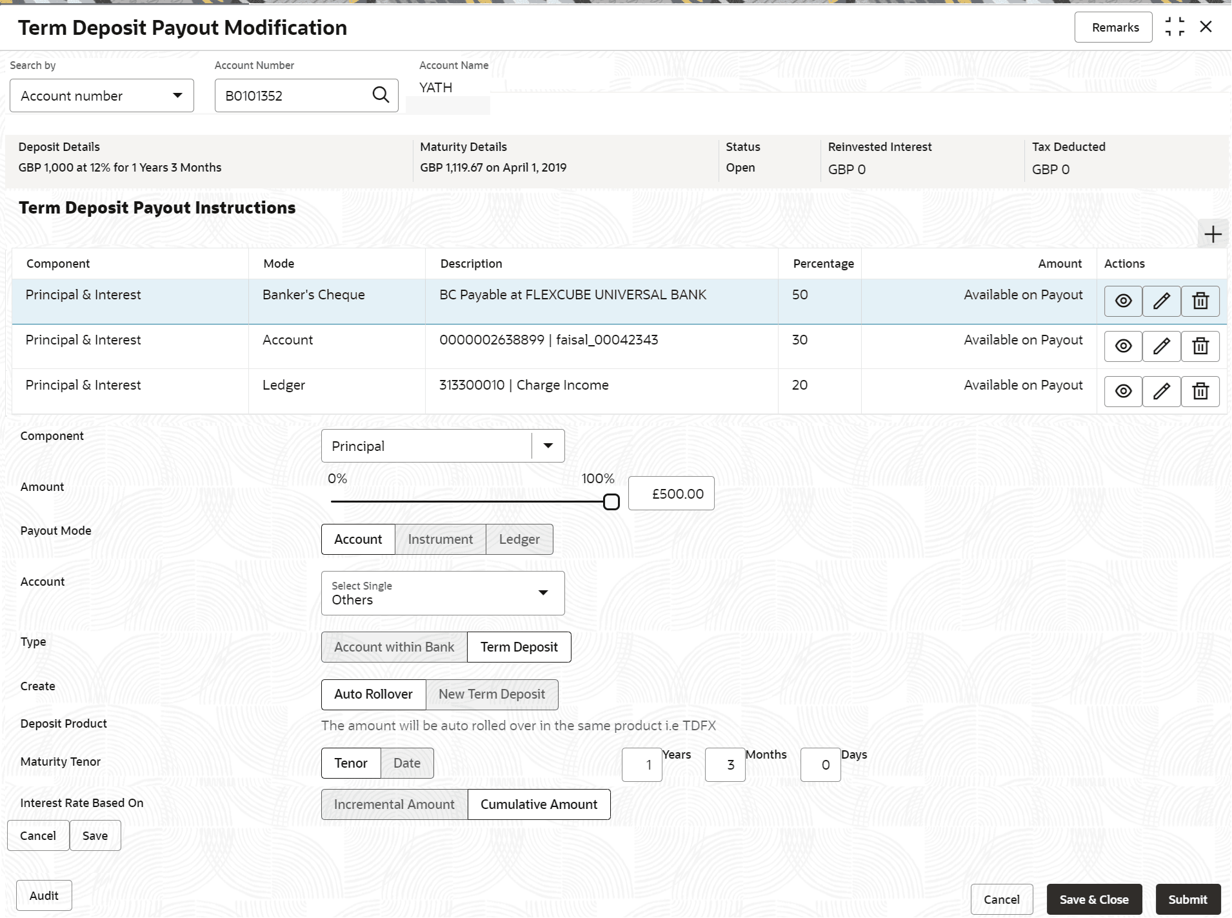Open the Account dropdown showing Others

[x=442, y=593]
